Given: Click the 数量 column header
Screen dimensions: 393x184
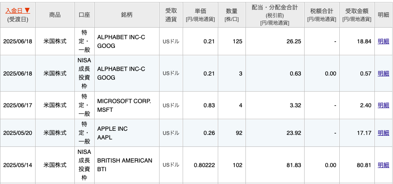Looking at the screenshot, I should (231, 15).
